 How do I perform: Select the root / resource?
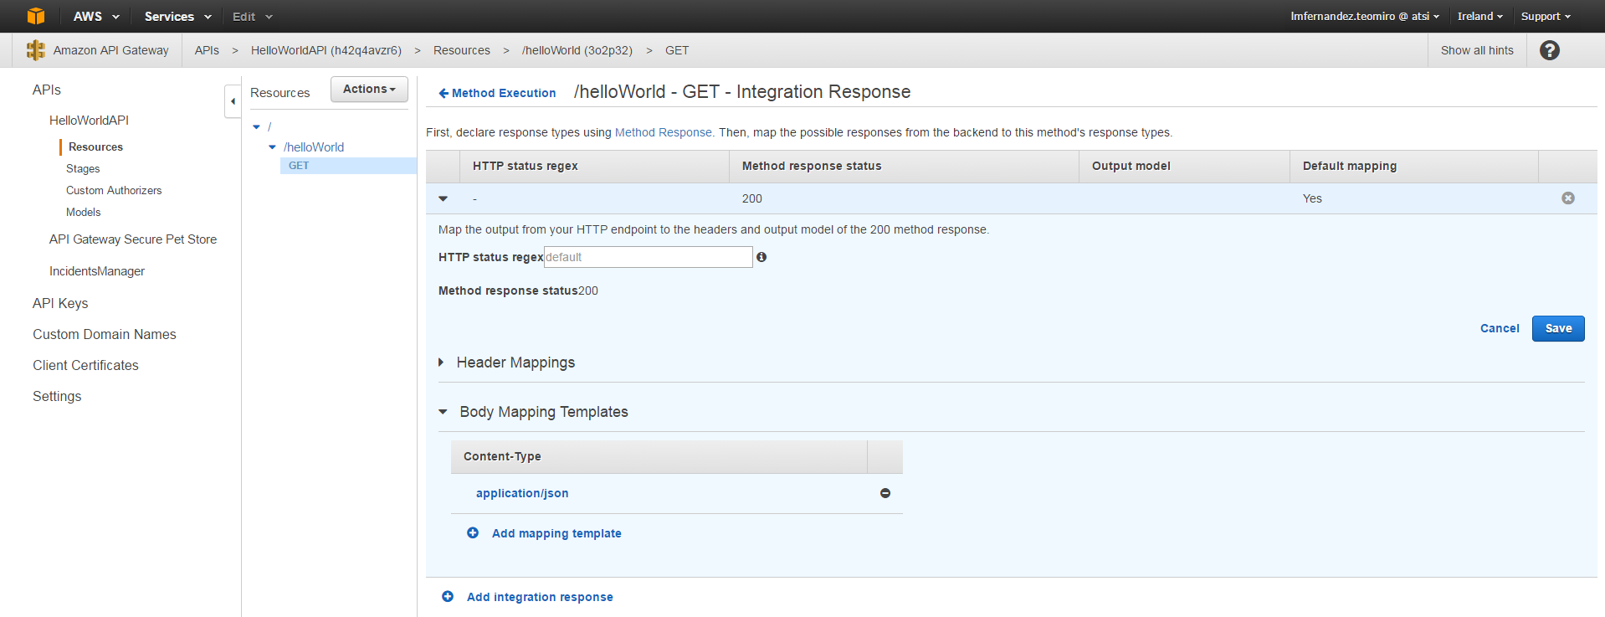(x=269, y=127)
